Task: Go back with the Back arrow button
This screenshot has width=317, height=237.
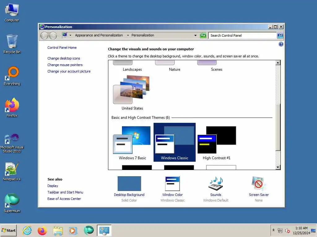Action: coord(44,36)
